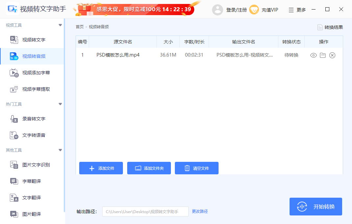Open the 更多 hamburger menu icon
The height and width of the screenshot is (224, 352).
tap(291, 10)
